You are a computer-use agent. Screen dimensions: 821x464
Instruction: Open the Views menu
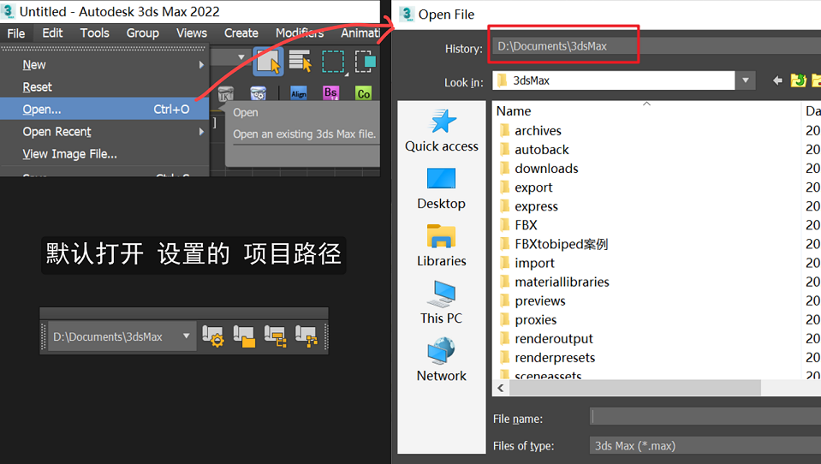(192, 33)
